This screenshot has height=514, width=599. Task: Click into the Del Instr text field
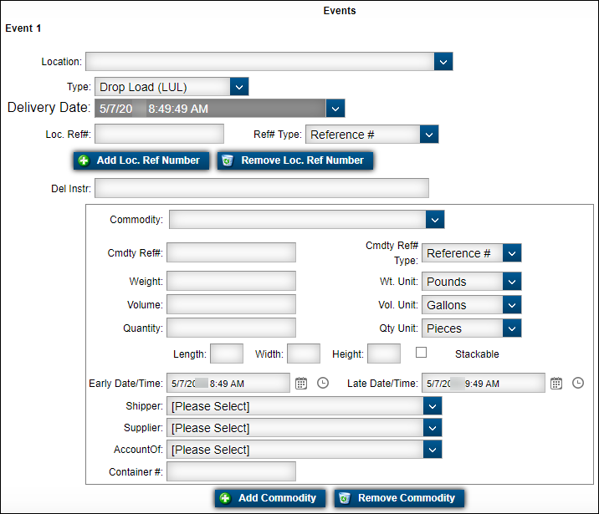(262, 188)
